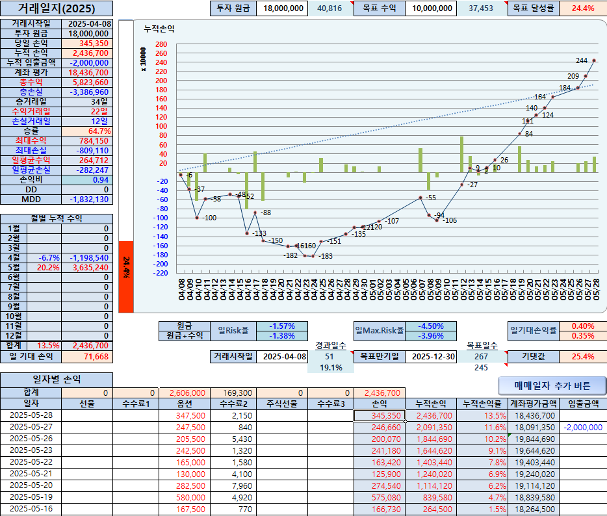Select the 최대손실 value -809,110

tap(87, 151)
